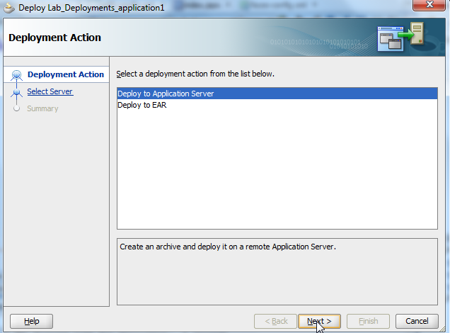Click the Summary step bullet icon
The width and height of the screenshot is (450, 333).
[x=17, y=108]
